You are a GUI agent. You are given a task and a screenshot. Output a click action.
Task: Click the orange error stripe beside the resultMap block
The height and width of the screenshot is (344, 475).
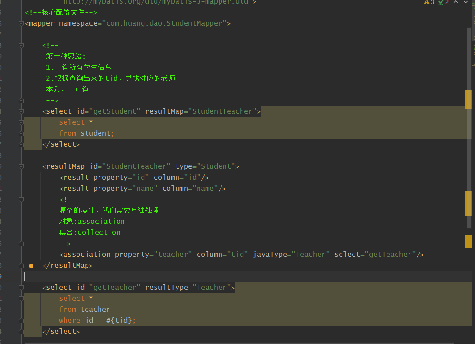468,203
